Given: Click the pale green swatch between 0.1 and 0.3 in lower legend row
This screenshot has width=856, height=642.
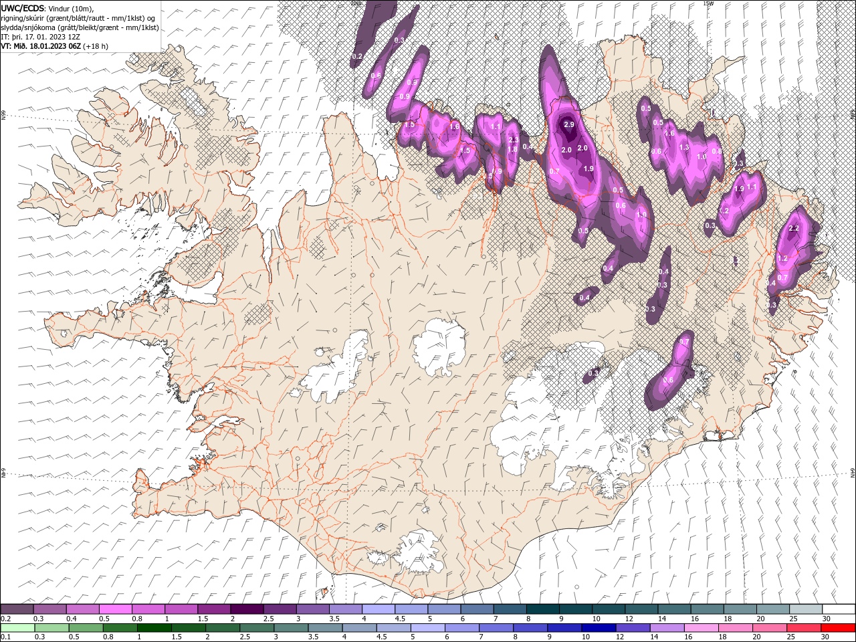Looking at the screenshot, I should (17, 627).
